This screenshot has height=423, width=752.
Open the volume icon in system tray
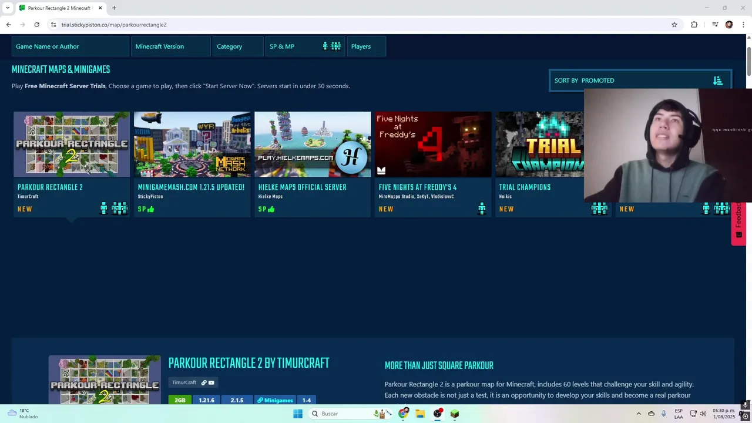pos(703,414)
